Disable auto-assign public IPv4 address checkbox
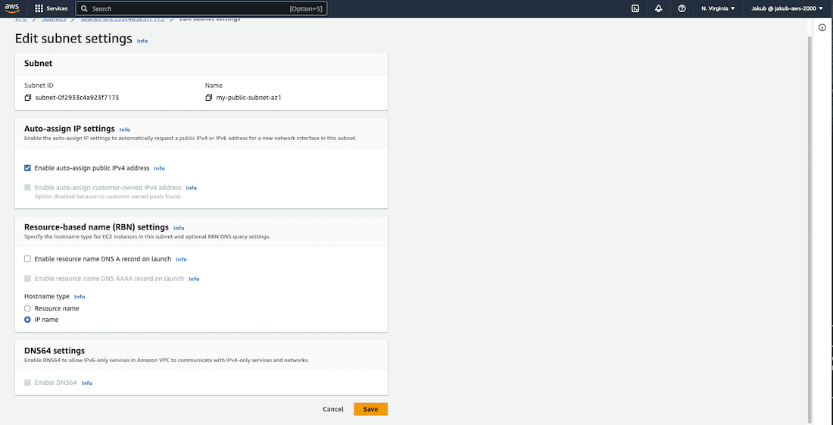Viewport: 833px width, 425px height. click(28, 167)
